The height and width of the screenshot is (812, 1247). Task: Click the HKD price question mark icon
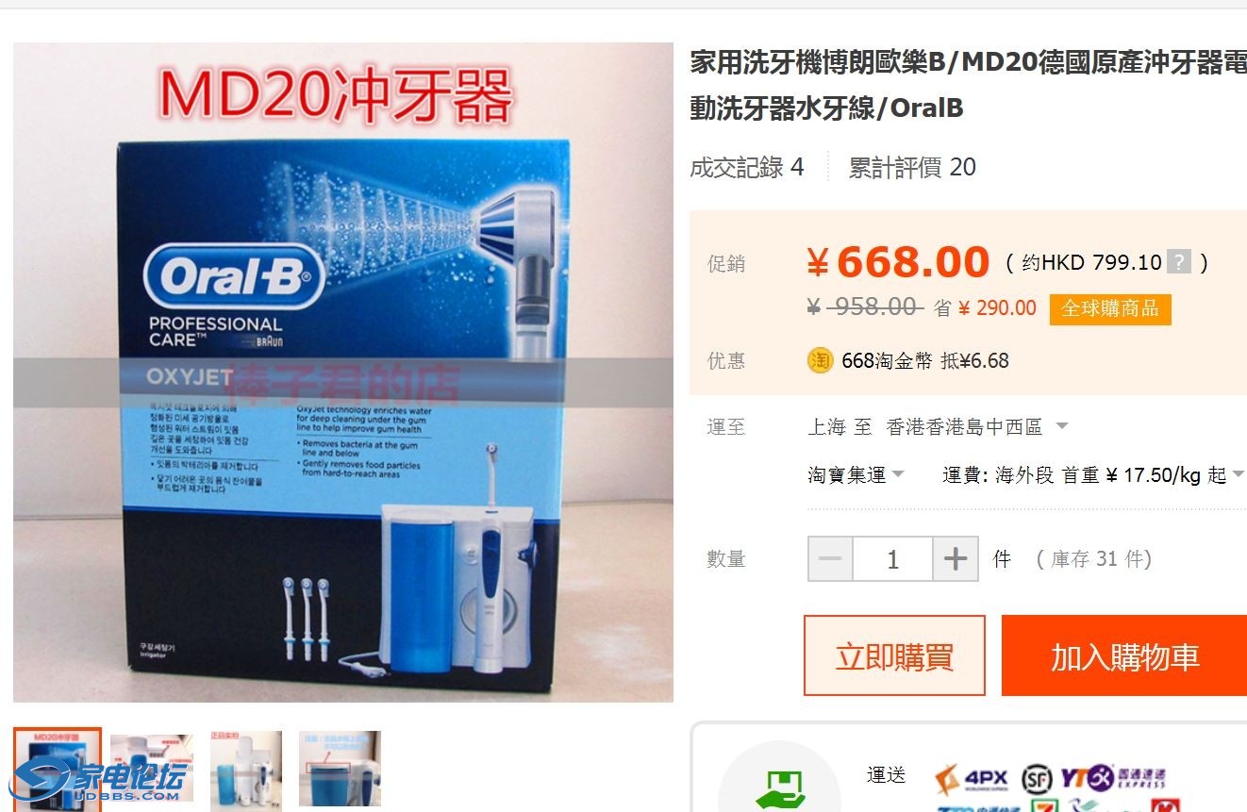tap(1179, 262)
